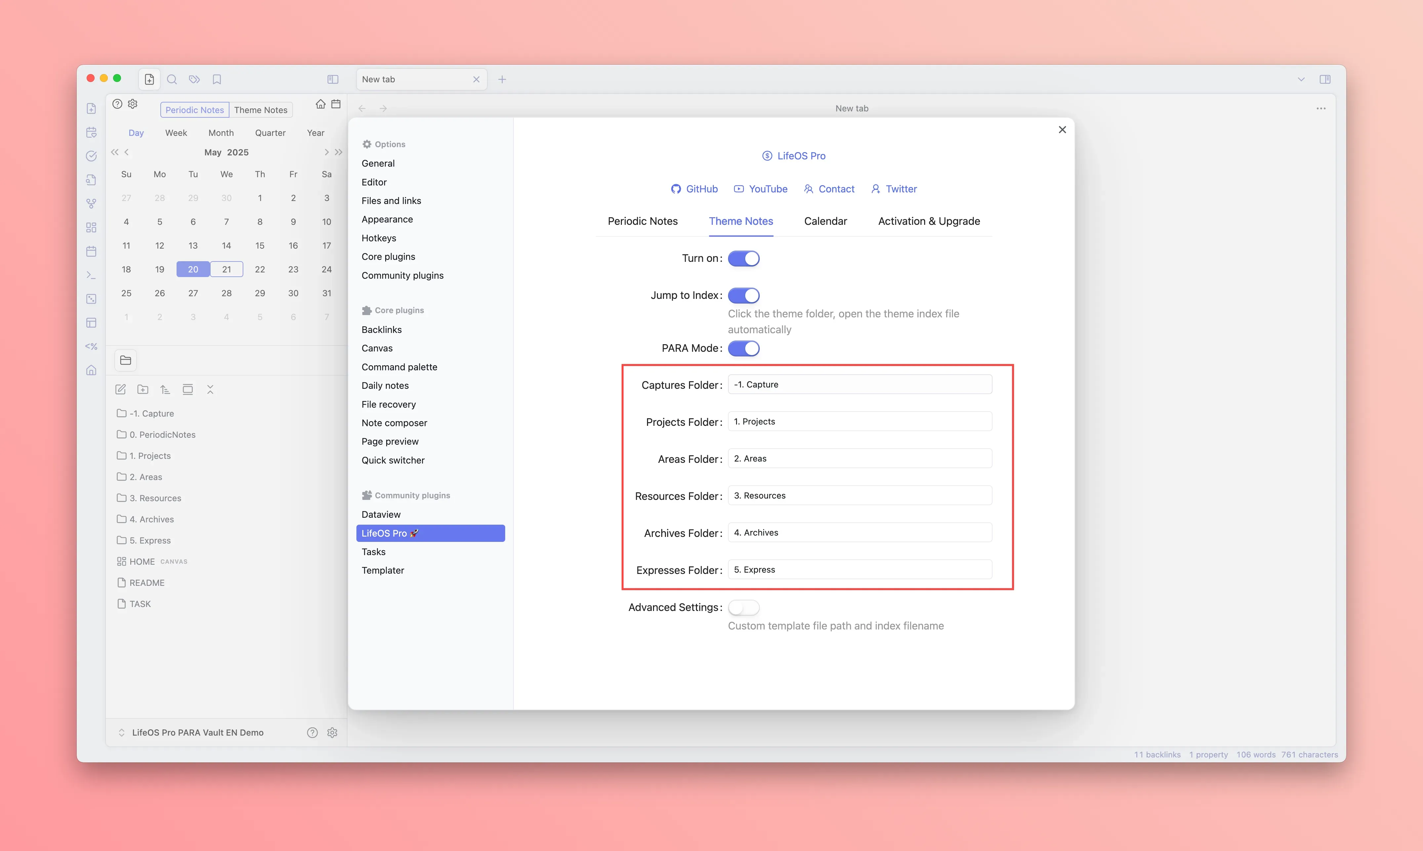Open the GitHub link
The image size is (1423, 851).
tap(694, 189)
